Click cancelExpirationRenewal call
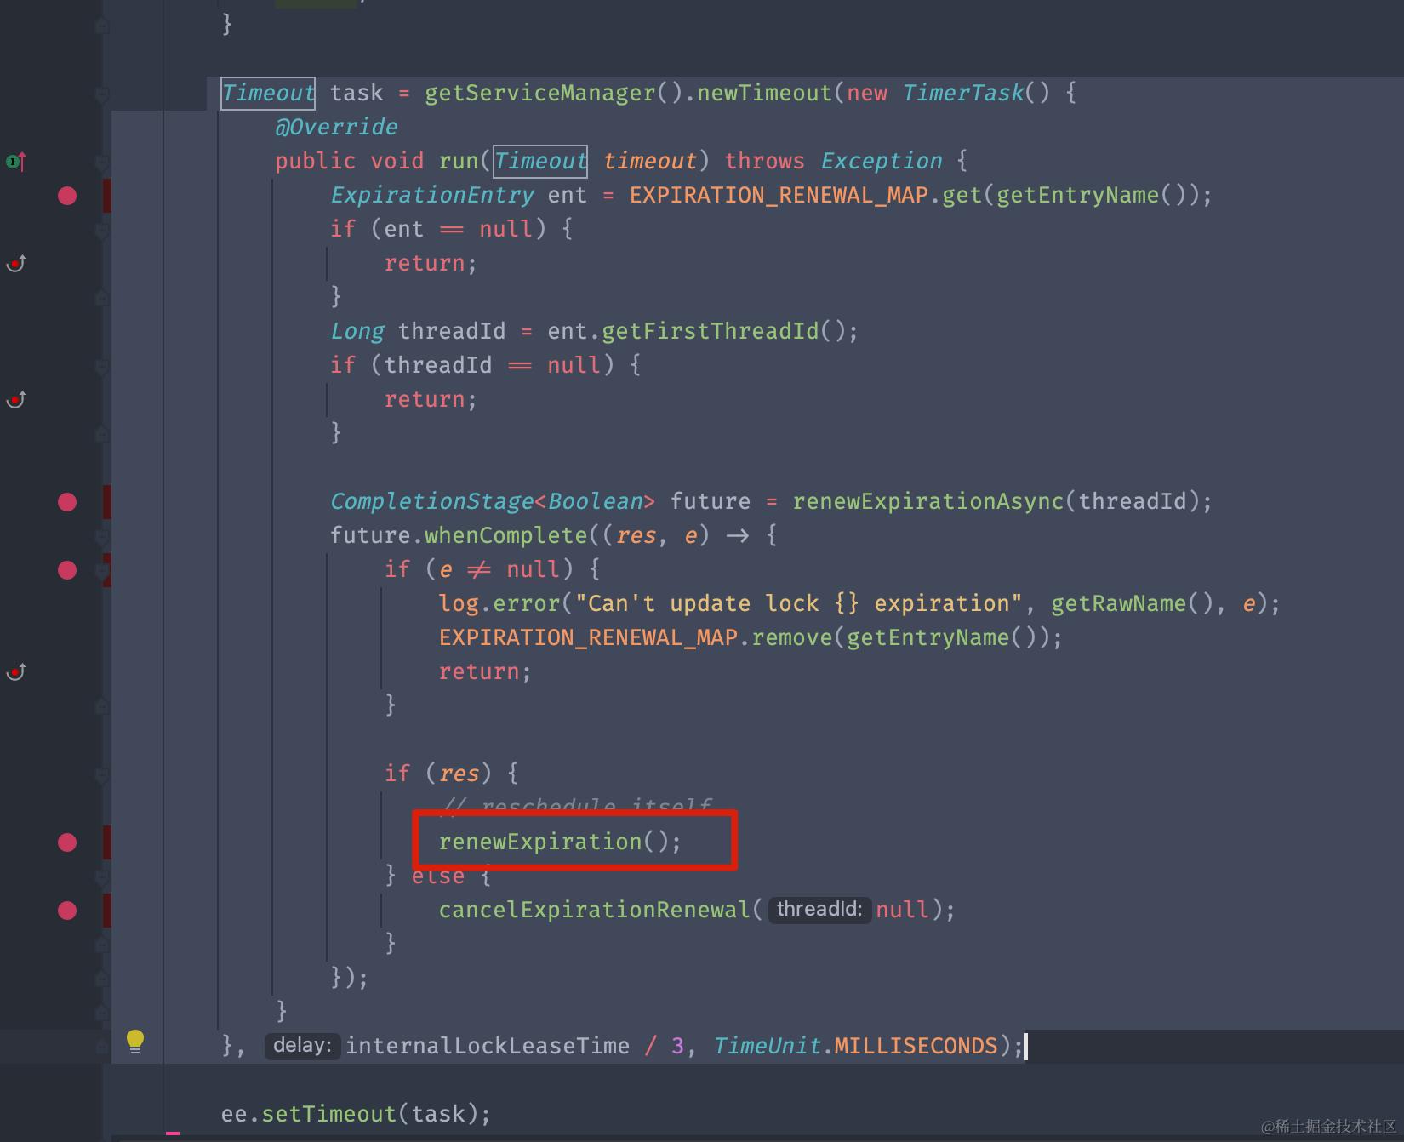Viewport: 1404px width, 1142px height. tap(595, 910)
